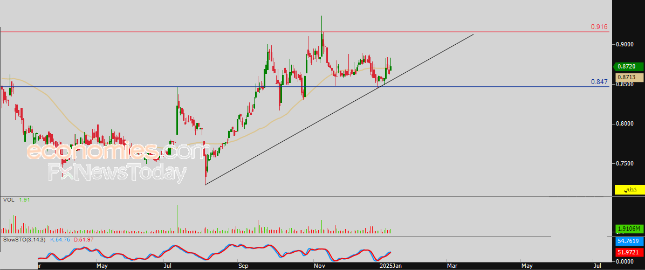Image resolution: width=645 pixels, height=270 pixels.
Task: Click the yellow خطي label
Action: tap(629, 190)
